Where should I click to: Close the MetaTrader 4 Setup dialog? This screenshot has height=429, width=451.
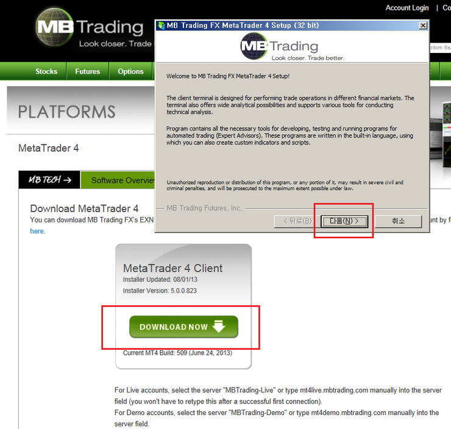[423, 26]
